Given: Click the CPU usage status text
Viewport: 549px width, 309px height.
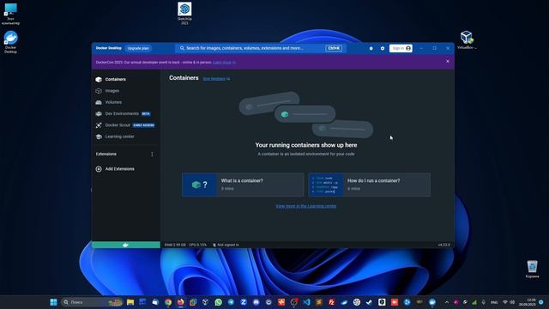Looking at the screenshot, I should pyautogui.click(x=198, y=245).
